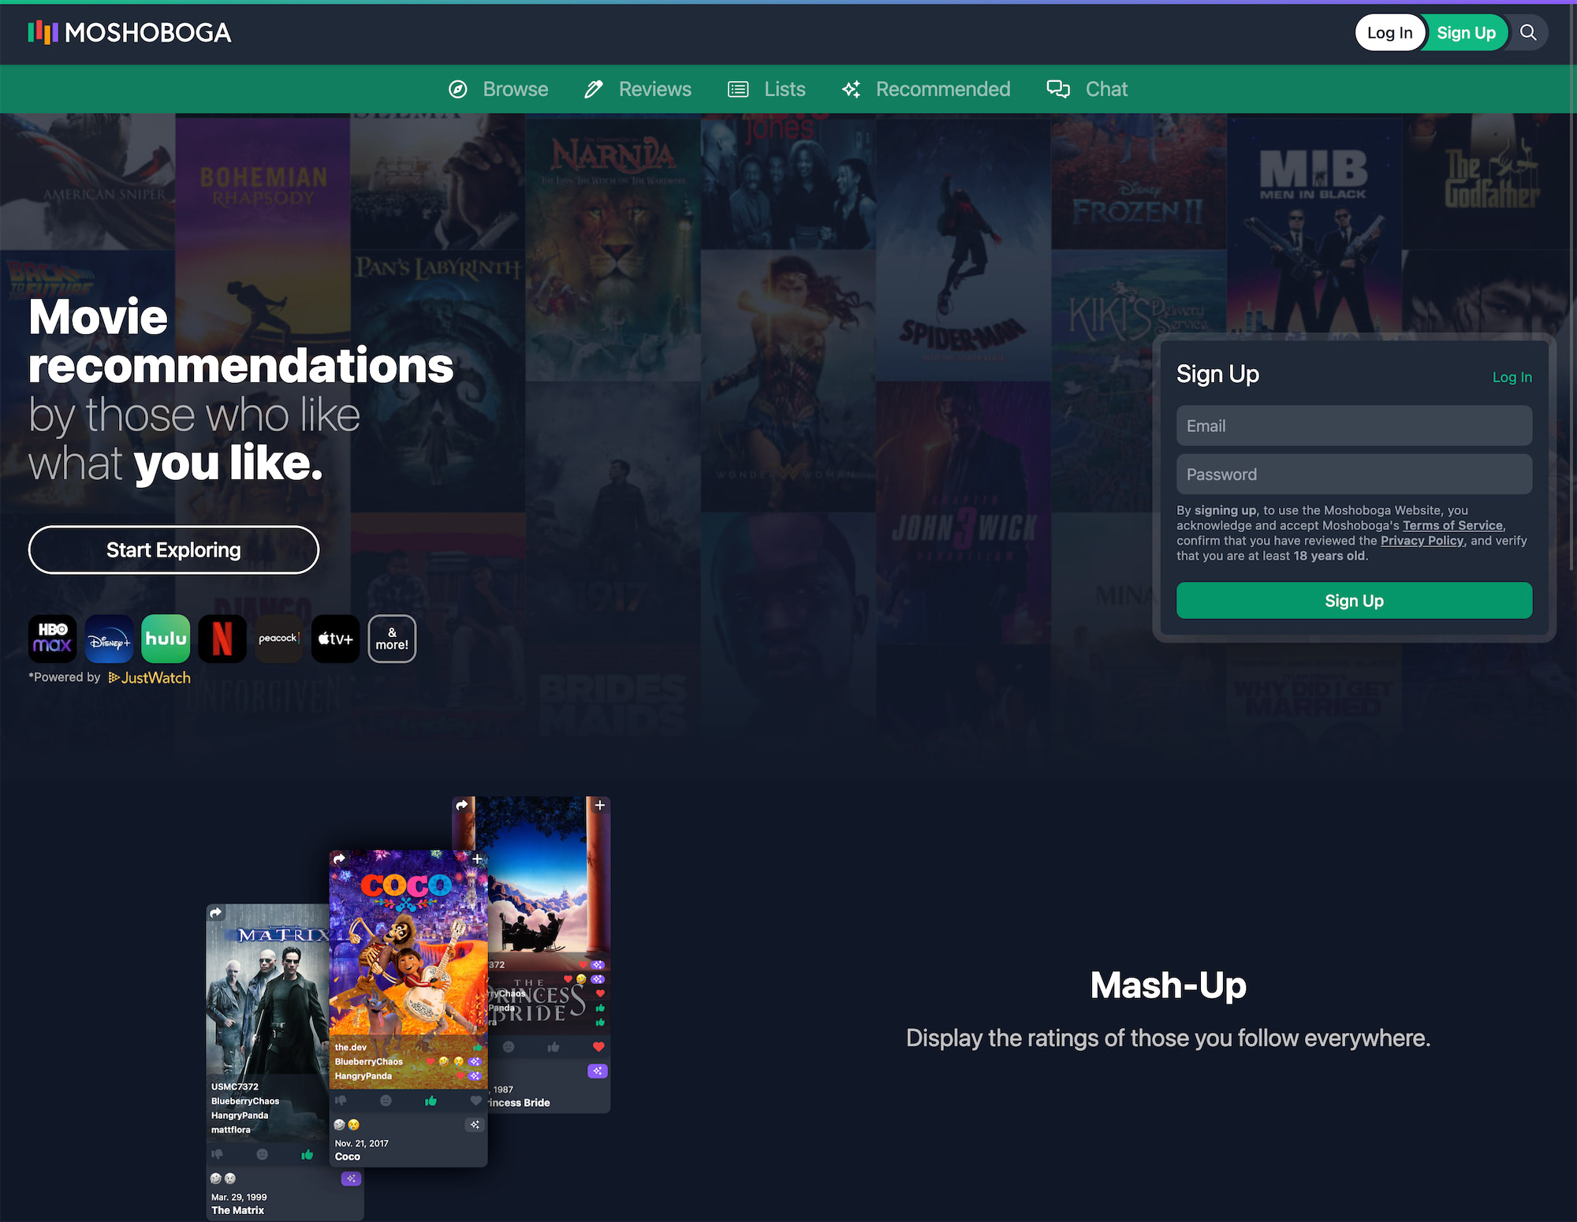Click the 'Mash-Up' heading
This screenshot has height=1222, width=1577.
click(x=1168, y=985)
